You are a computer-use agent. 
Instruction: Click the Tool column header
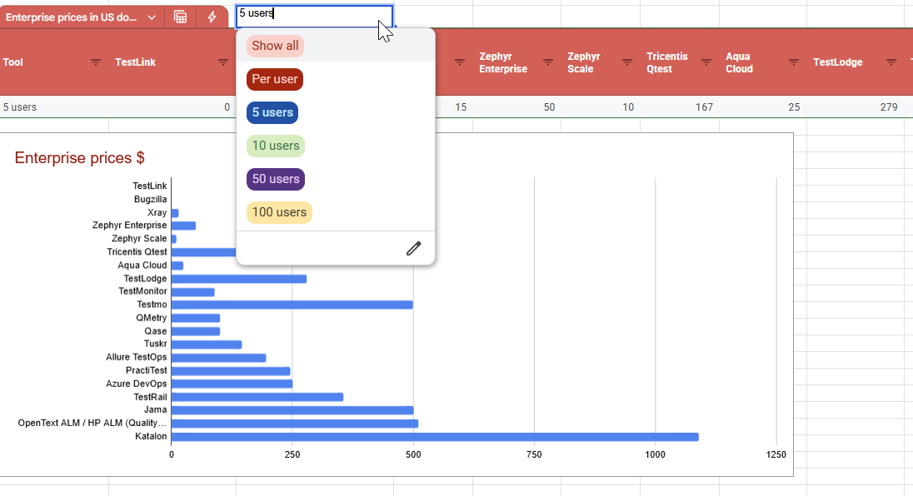click(12, 62)
